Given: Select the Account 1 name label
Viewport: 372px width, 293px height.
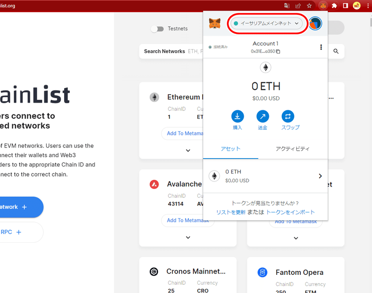Looking at the screenshot, I should coord(265,44).
